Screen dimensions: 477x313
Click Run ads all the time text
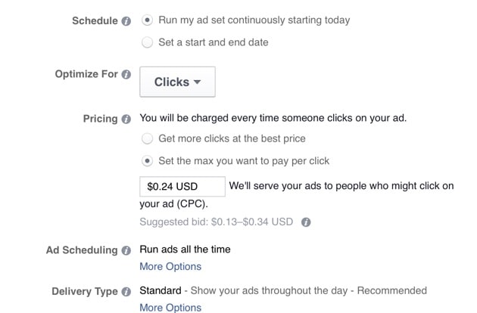[x=185, y=249]
